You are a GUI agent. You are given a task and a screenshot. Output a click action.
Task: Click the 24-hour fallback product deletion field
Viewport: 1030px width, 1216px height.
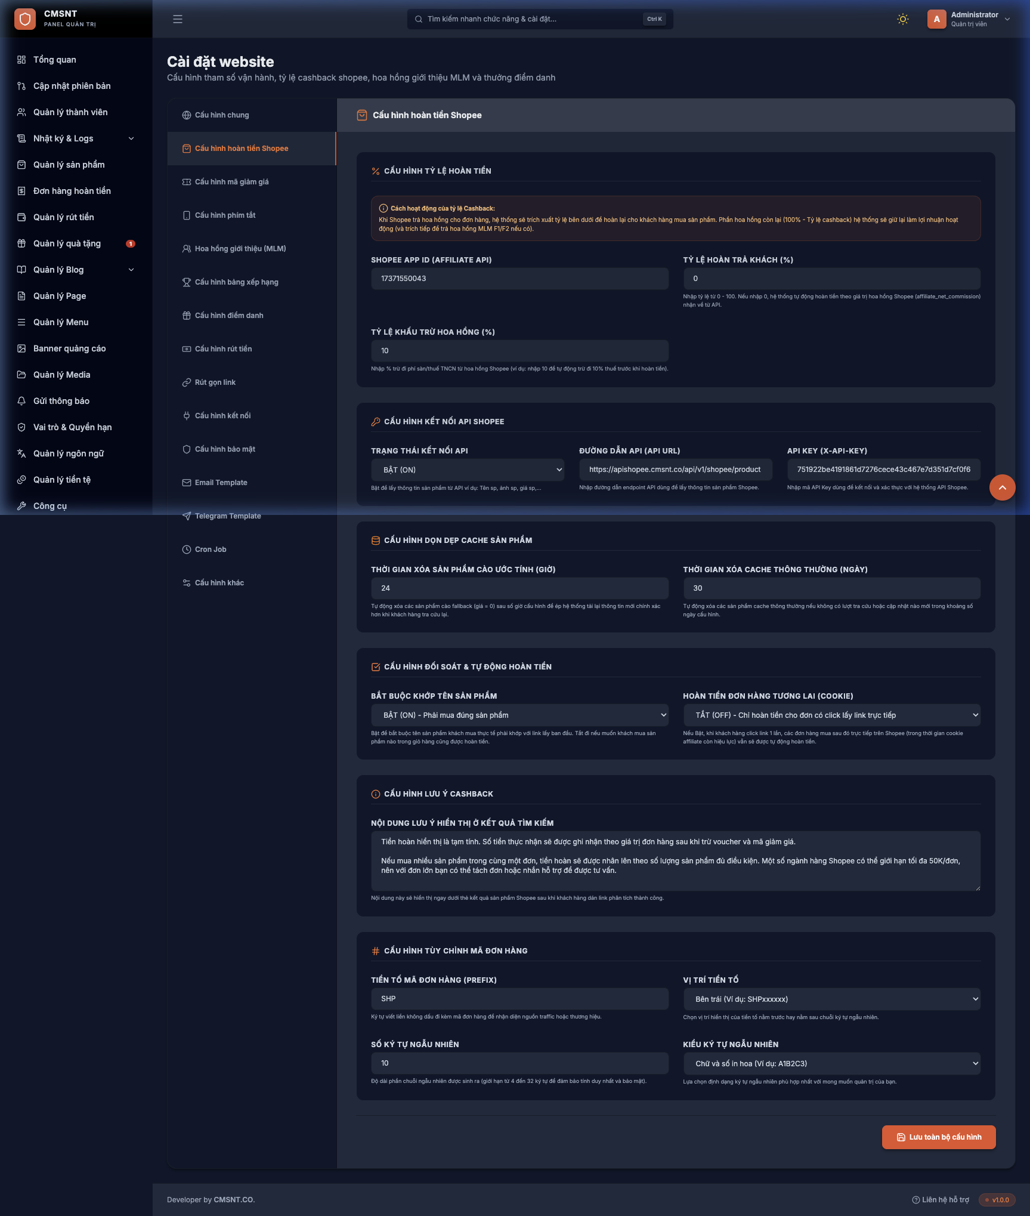tap(519, 588)
